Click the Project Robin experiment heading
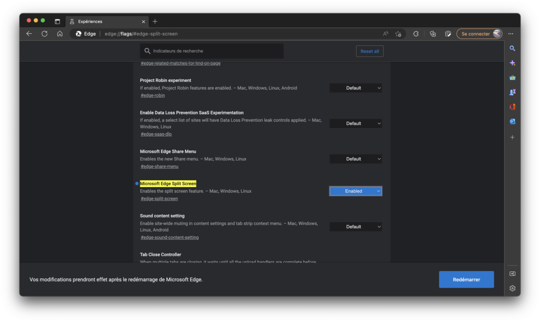 tap(166, 80)
